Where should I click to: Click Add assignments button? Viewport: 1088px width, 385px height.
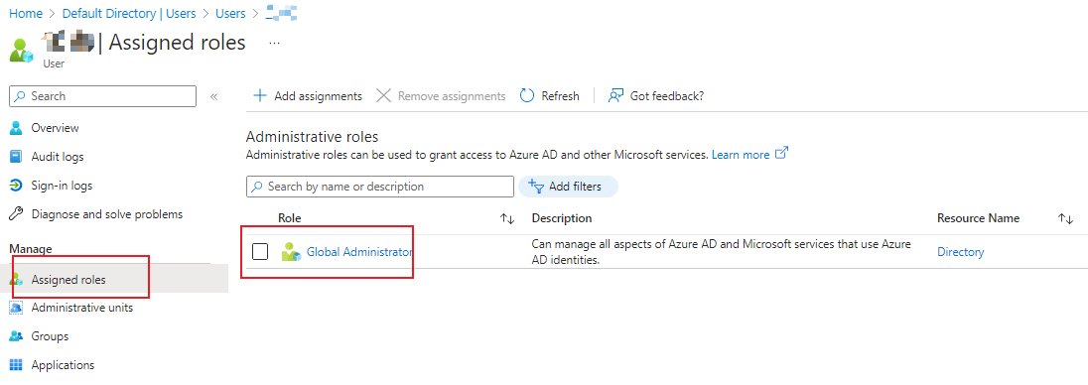(x=308, y=95)
